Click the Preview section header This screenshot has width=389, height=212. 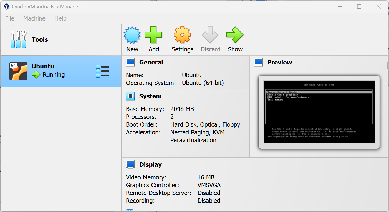[x=280, y=62]
